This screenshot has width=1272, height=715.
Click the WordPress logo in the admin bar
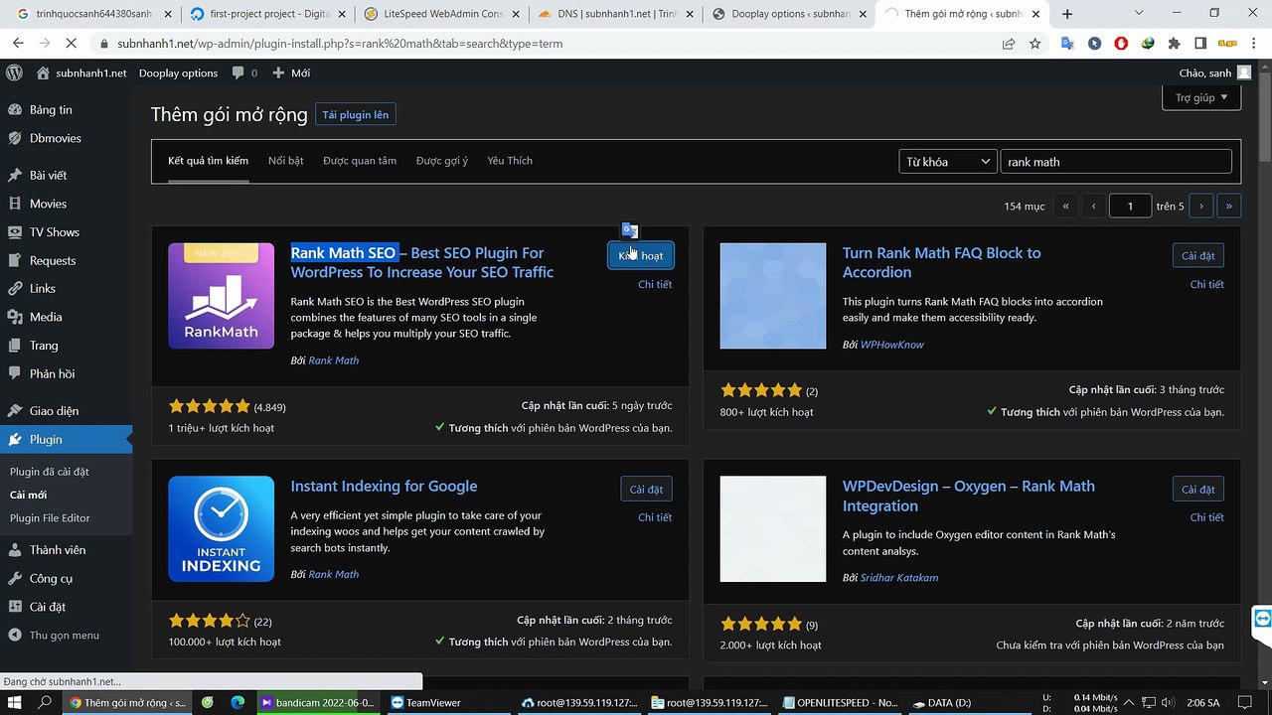(x=14, y=72)
